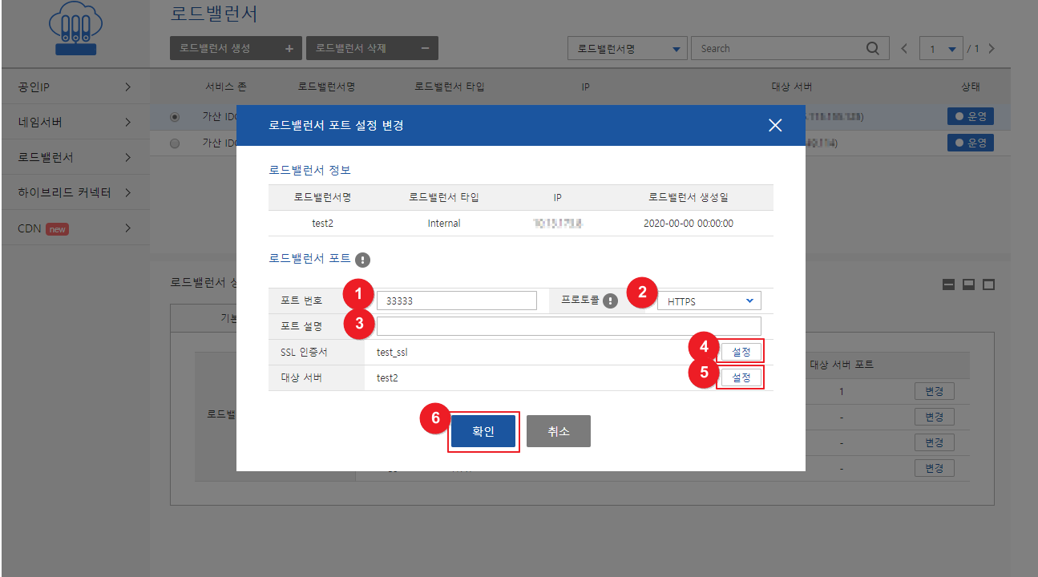
Task: Click the info icon beside 프로토콜 label
Action: pos(610,301)
